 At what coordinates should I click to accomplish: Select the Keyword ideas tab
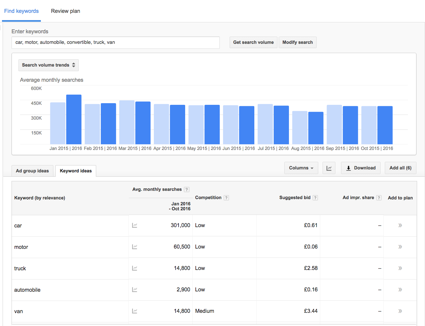coord(76,171)
